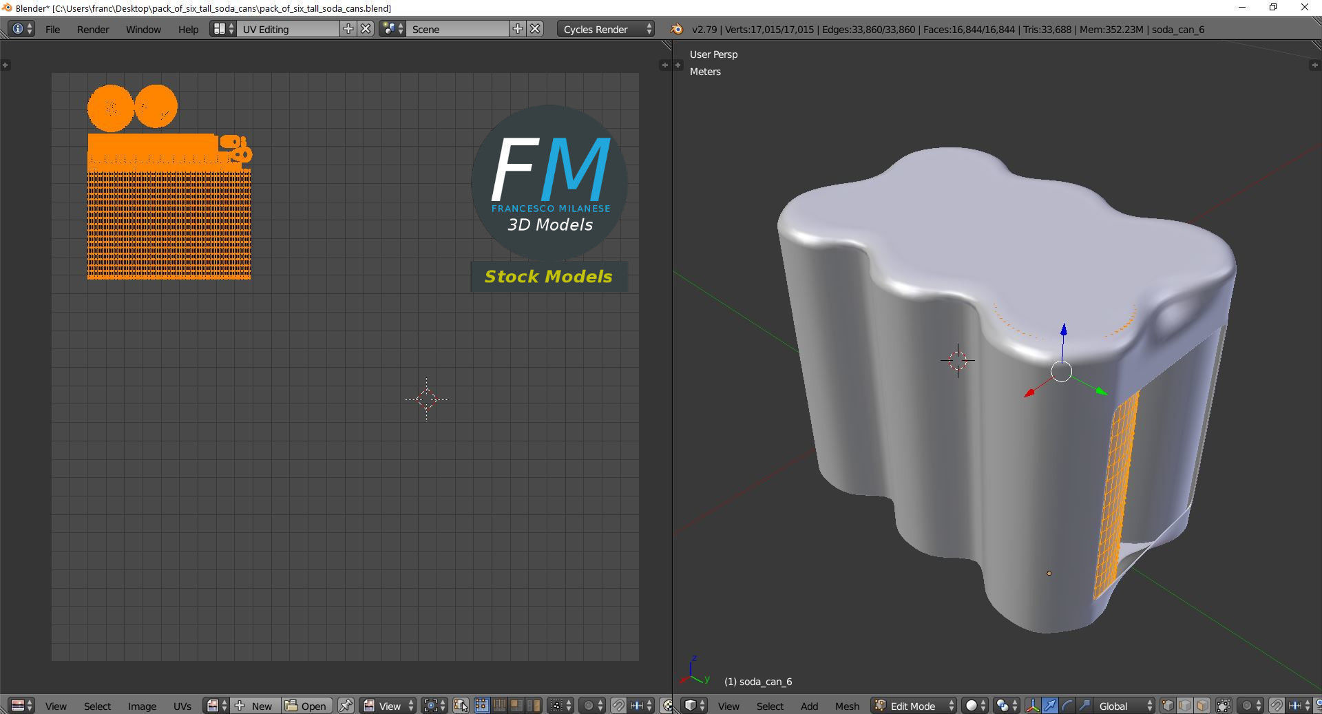1322x714 pixels.
Task: Open the image editor View mode dropdown
Action: click(x=388, y=706)
